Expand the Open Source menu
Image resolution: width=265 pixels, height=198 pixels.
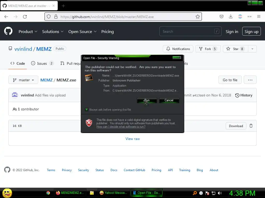point(83,31)
